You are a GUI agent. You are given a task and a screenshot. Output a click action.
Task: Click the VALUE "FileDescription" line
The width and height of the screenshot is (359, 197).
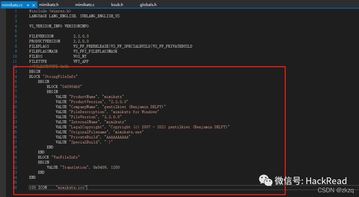(108, 112)
